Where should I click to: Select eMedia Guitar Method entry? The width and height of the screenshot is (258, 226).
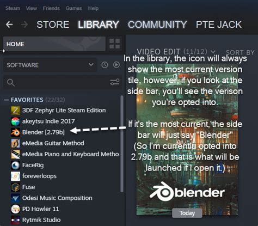tap(53, 143)
